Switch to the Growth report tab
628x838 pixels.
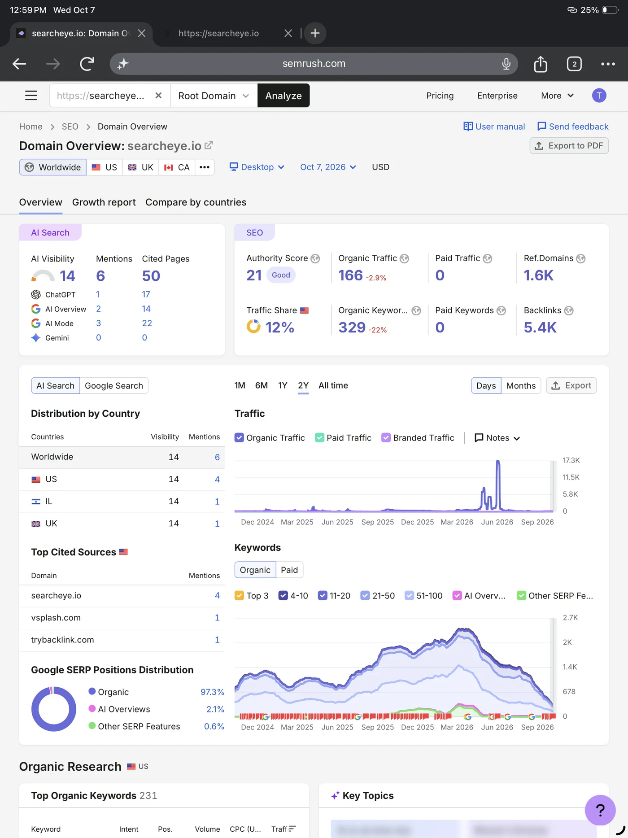(104, 202)
